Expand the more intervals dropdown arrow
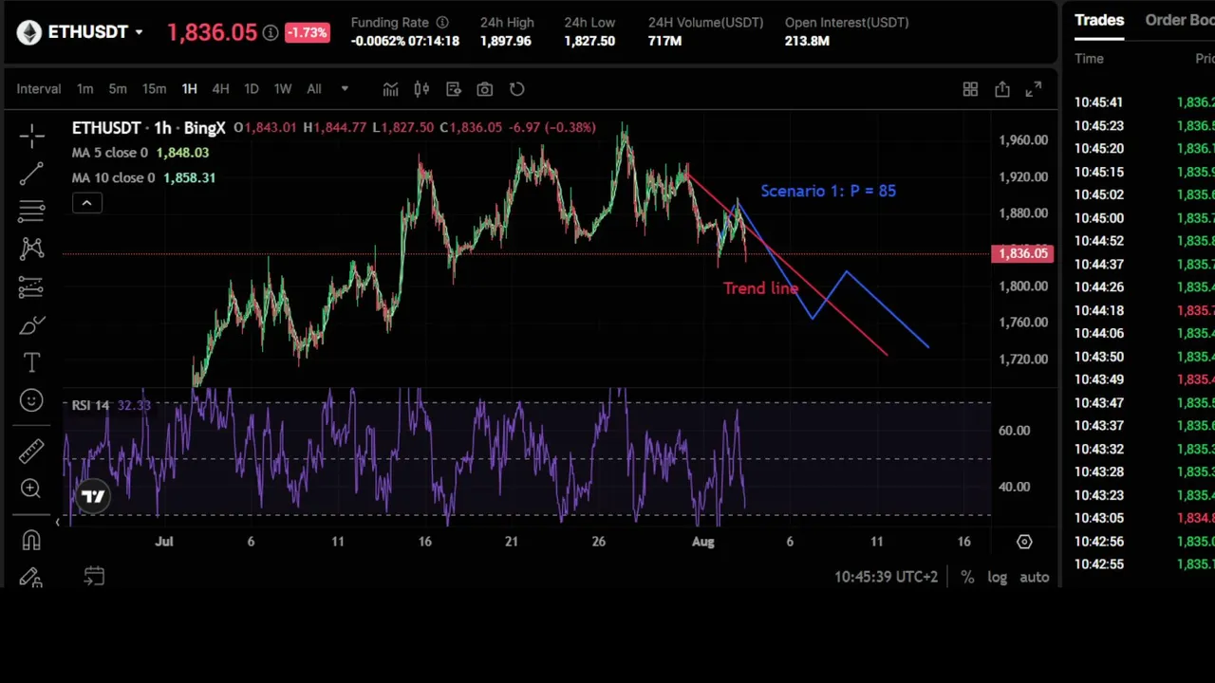 345,89
